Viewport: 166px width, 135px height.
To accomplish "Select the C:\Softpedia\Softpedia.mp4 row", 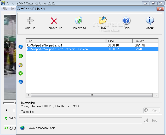I will tap(92, 45).
